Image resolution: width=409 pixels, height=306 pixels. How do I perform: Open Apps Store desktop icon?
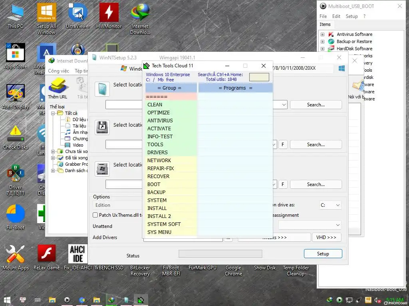click(16, 57)
